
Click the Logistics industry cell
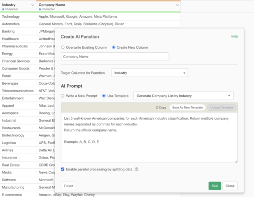pos(18,143)
